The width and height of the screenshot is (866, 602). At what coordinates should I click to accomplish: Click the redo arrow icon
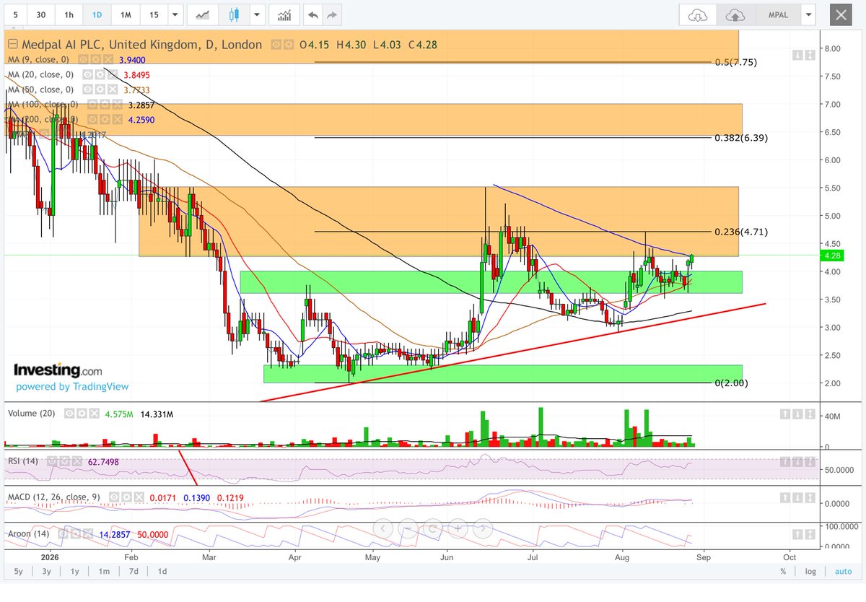[332, 14]
